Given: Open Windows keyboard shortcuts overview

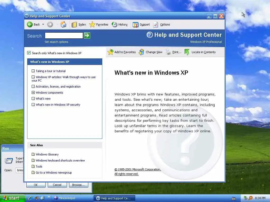Looking at the screenshot, I should (x=60, y=160).
